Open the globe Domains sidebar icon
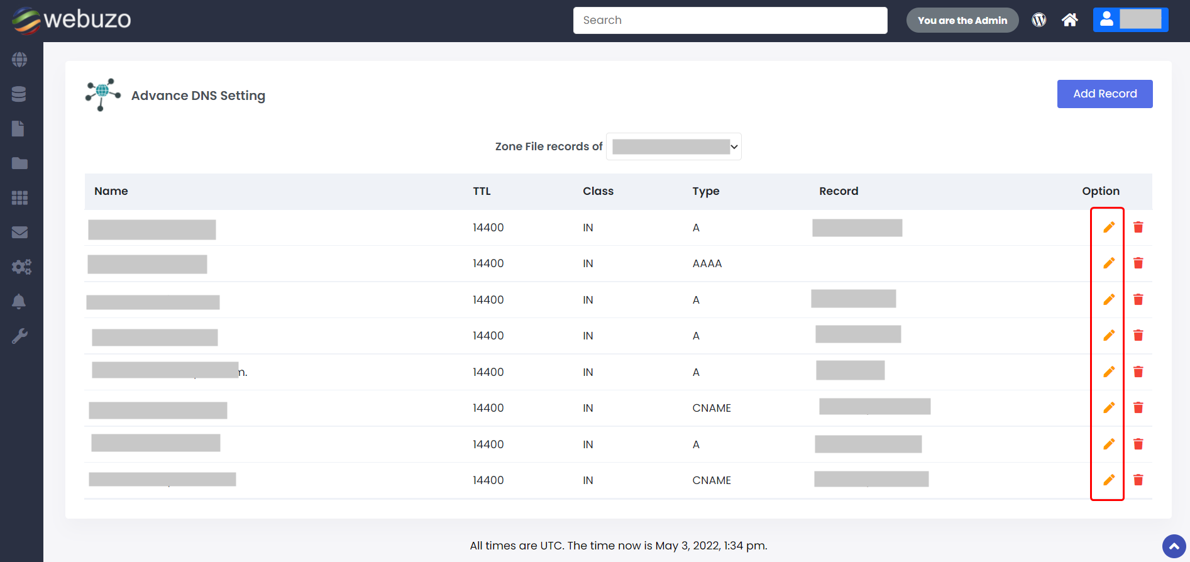The image size is (1190, 562). pyautogui.click(x=19, y=60)
